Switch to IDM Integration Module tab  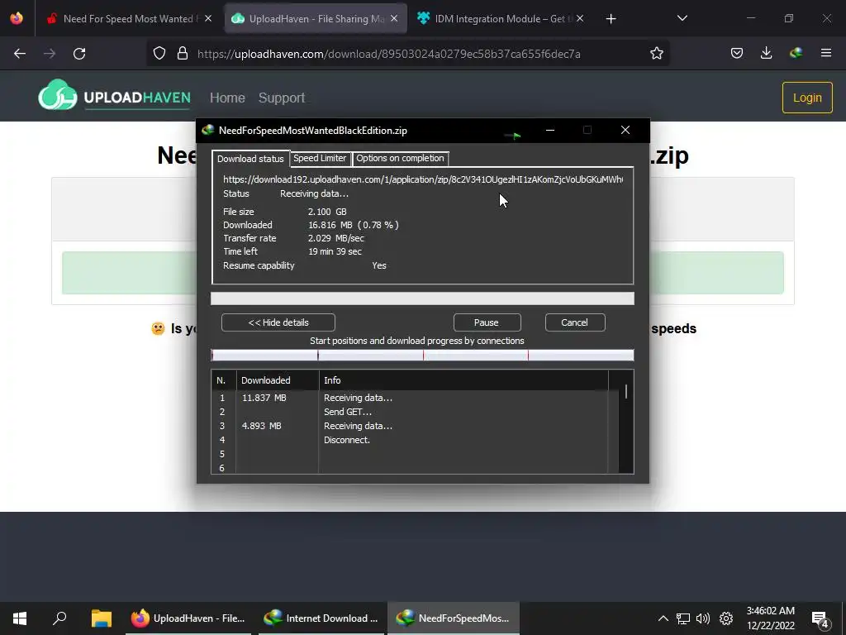(x=500, y=19)
